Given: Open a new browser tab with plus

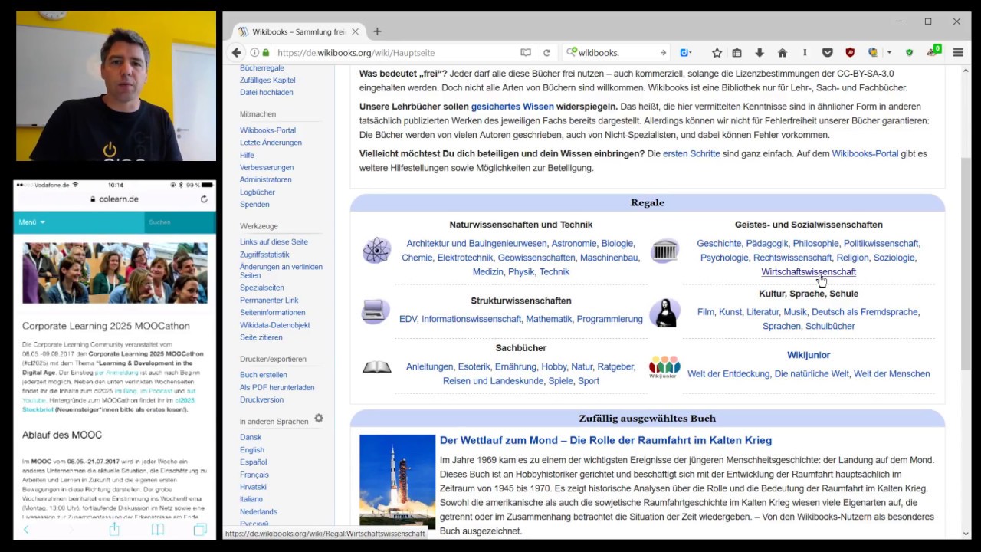Looking at the screenshot, I should tap(377, 31).
